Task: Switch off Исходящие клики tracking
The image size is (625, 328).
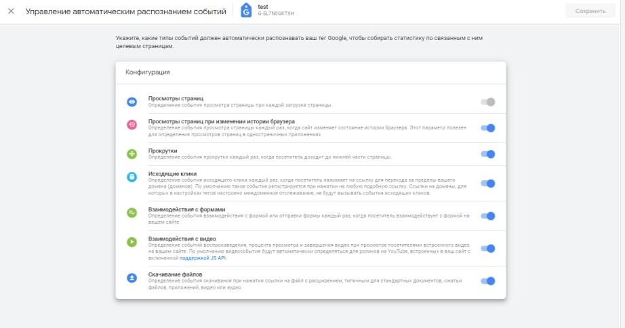Action: tap(488, 184)
